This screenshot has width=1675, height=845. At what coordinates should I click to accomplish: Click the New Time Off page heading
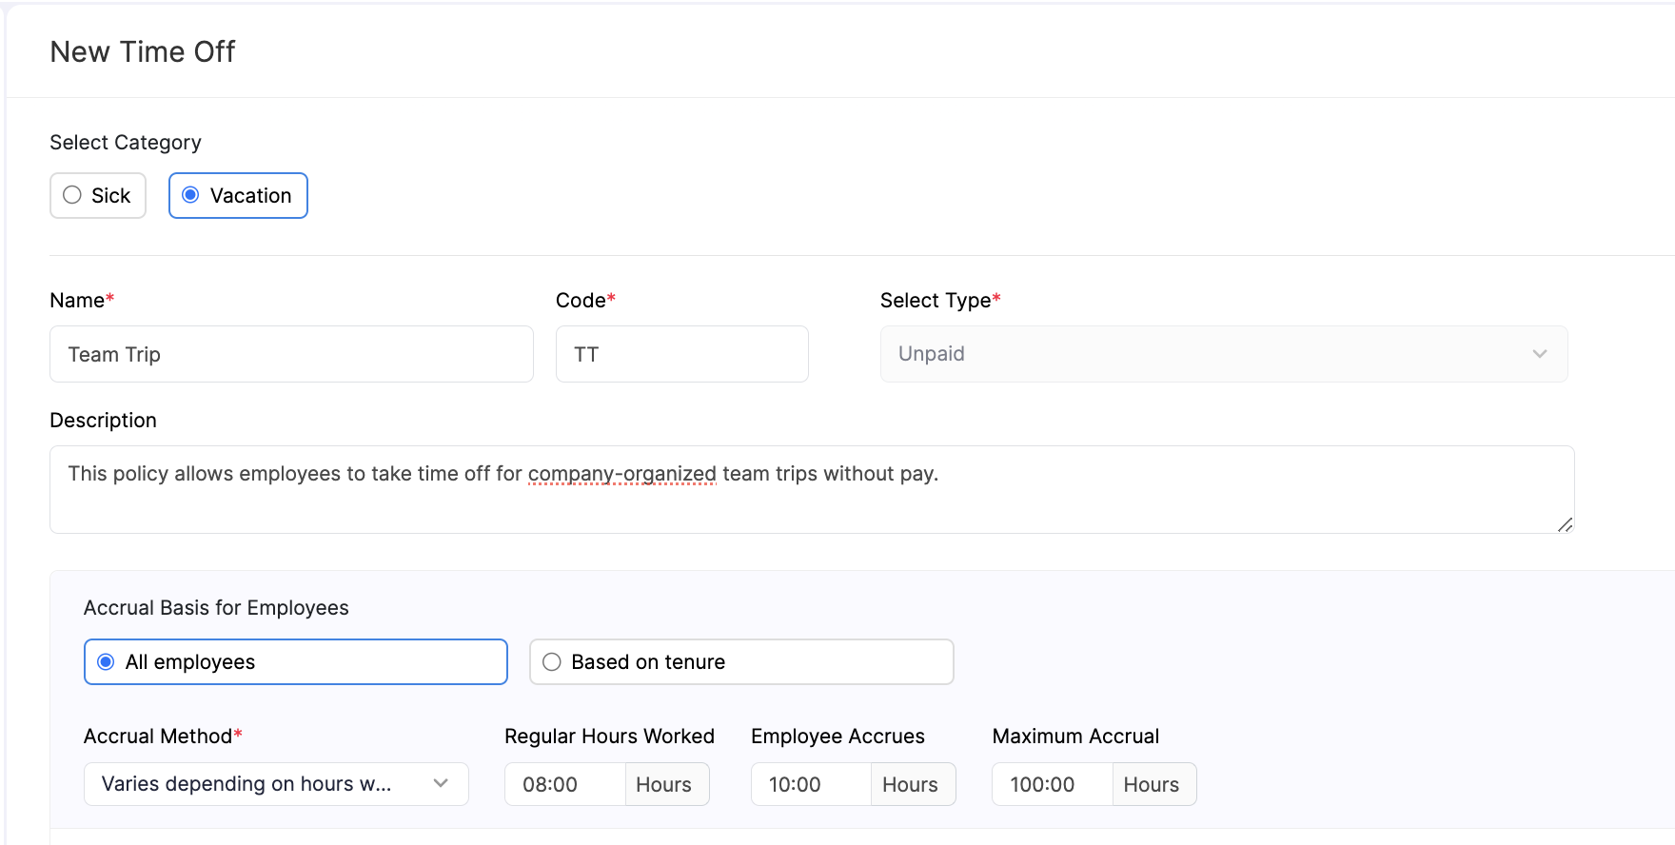click(x=143, y=51)
